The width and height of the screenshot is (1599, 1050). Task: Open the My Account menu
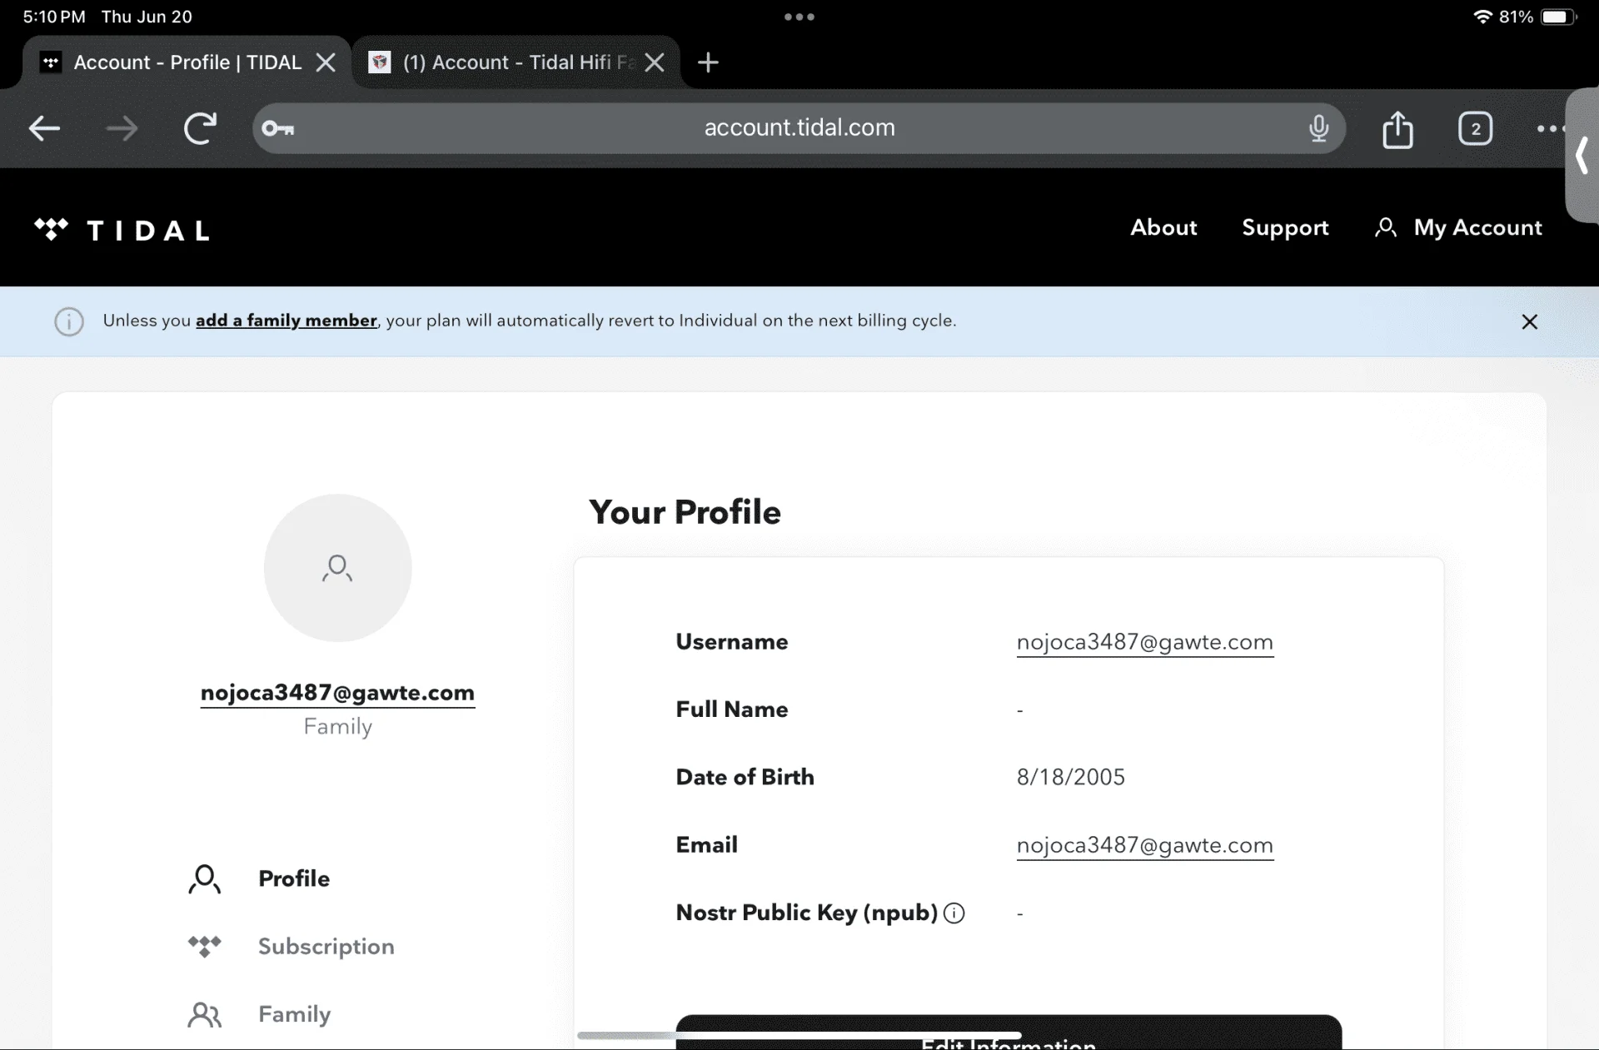[x=1458, y=227]
